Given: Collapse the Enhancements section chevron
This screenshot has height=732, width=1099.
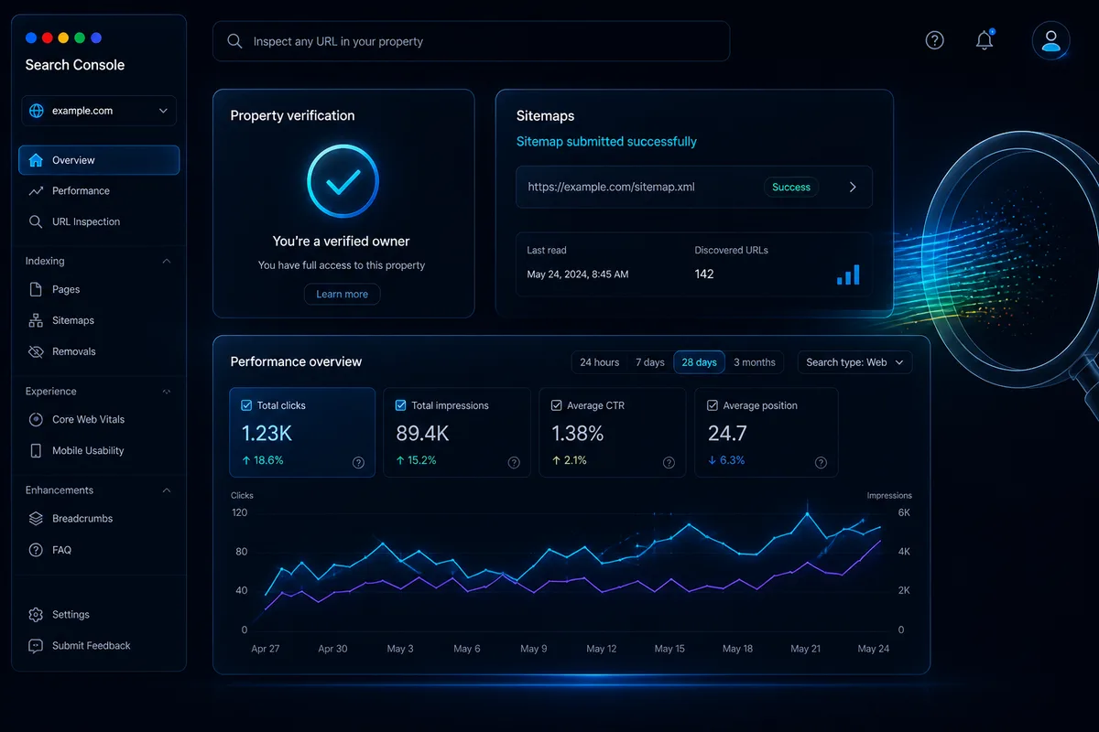Looking at the screenshot, I should point(166,490).
